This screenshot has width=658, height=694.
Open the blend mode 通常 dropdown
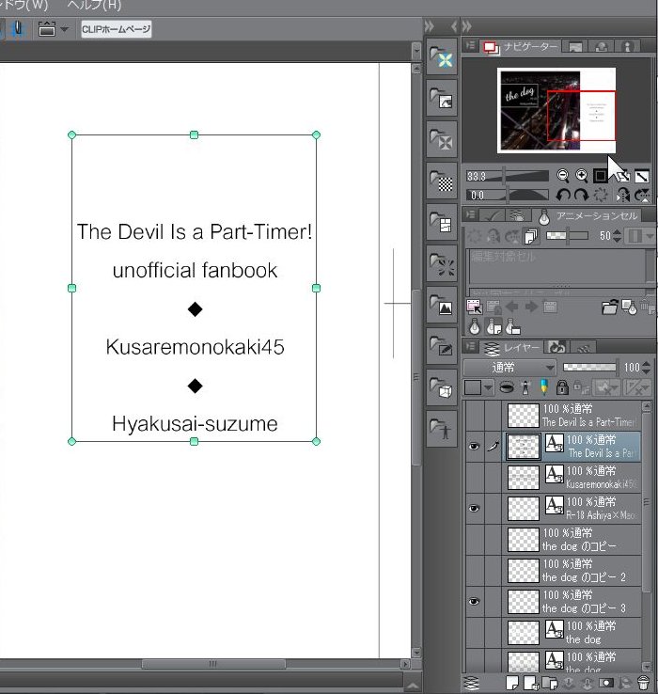coord(509,368)
